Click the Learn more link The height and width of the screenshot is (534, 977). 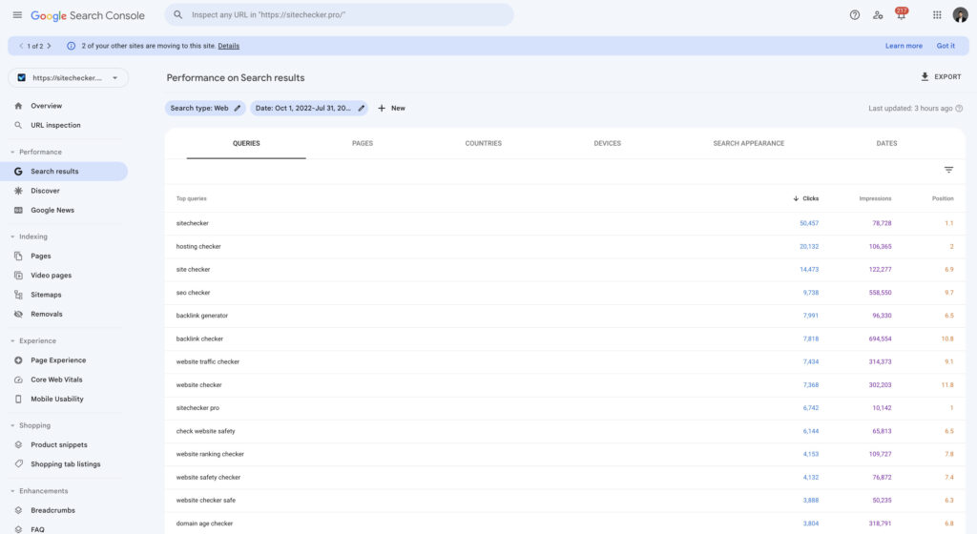point(904,46)
